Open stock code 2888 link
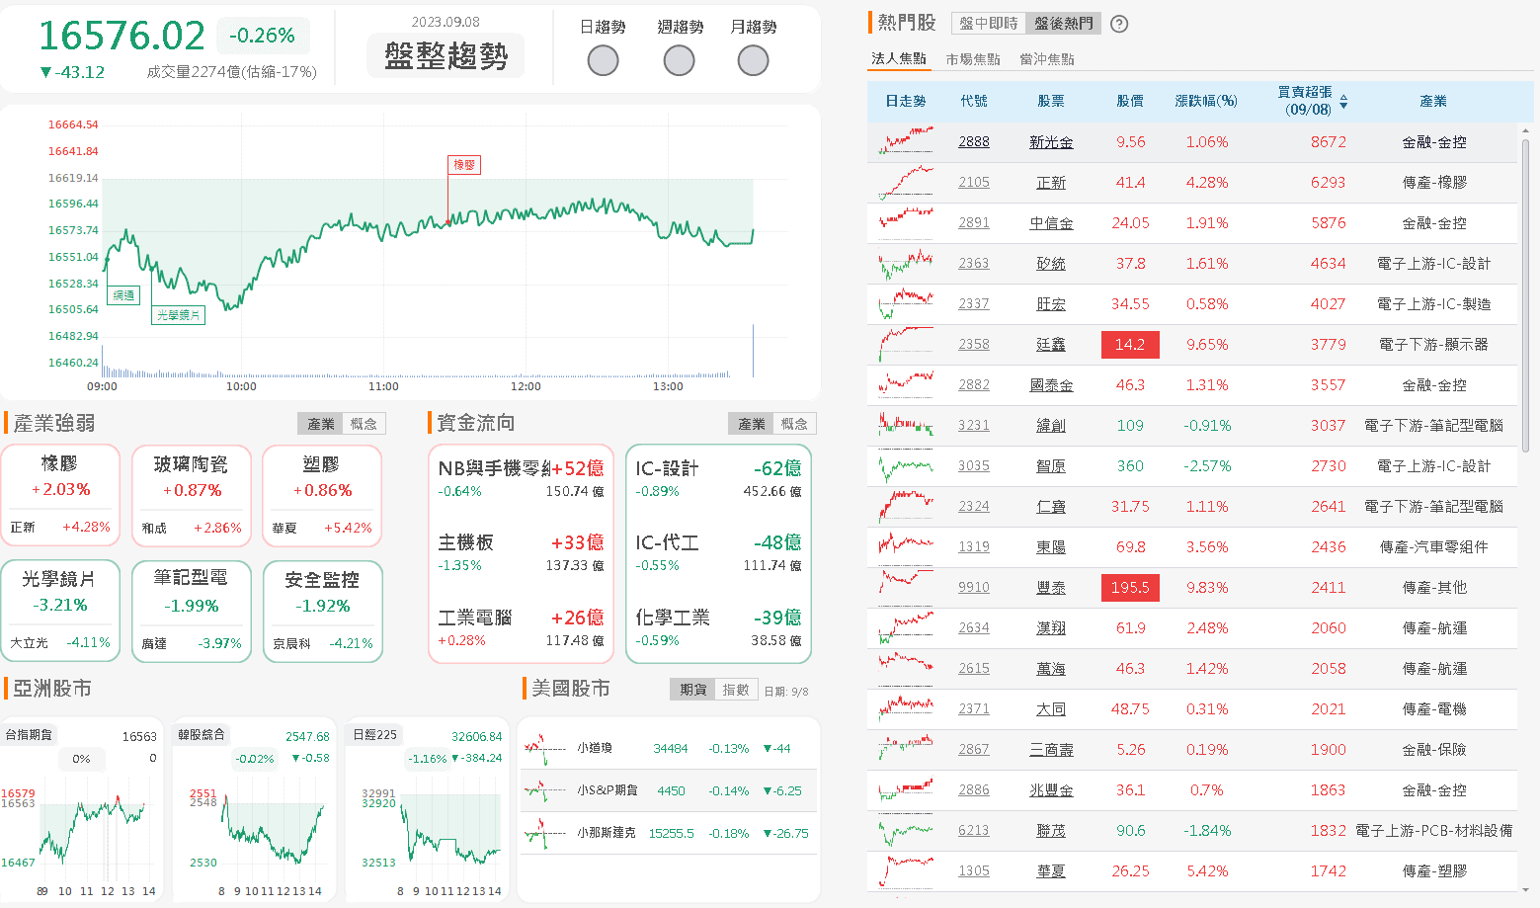Viewport: 1540px width, 908px height. point(974,142)
